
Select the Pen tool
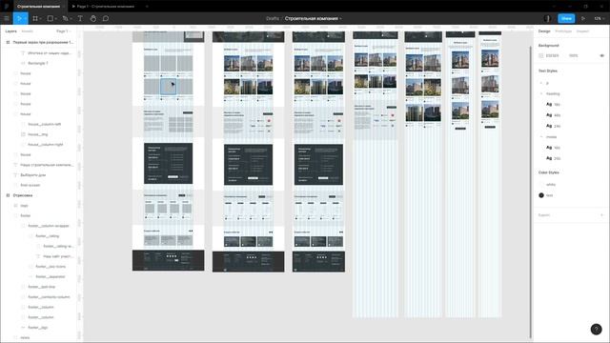tap(65, 18)
